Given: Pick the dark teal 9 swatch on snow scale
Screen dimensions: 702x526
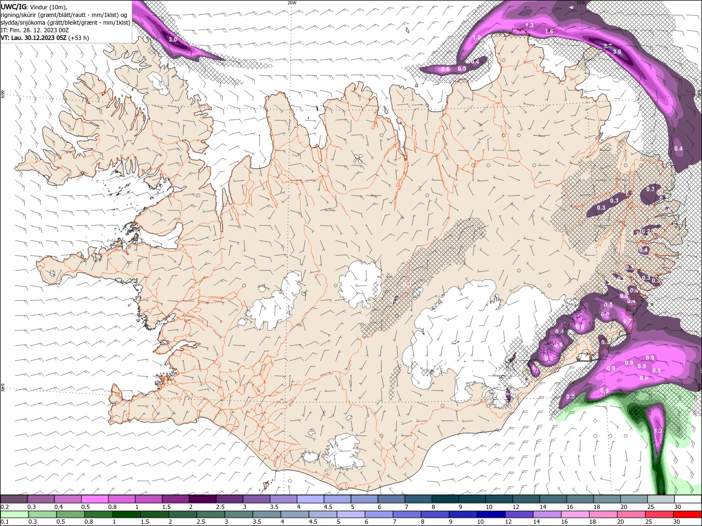Looking at the screenshot, I should (x=472, y=499).
